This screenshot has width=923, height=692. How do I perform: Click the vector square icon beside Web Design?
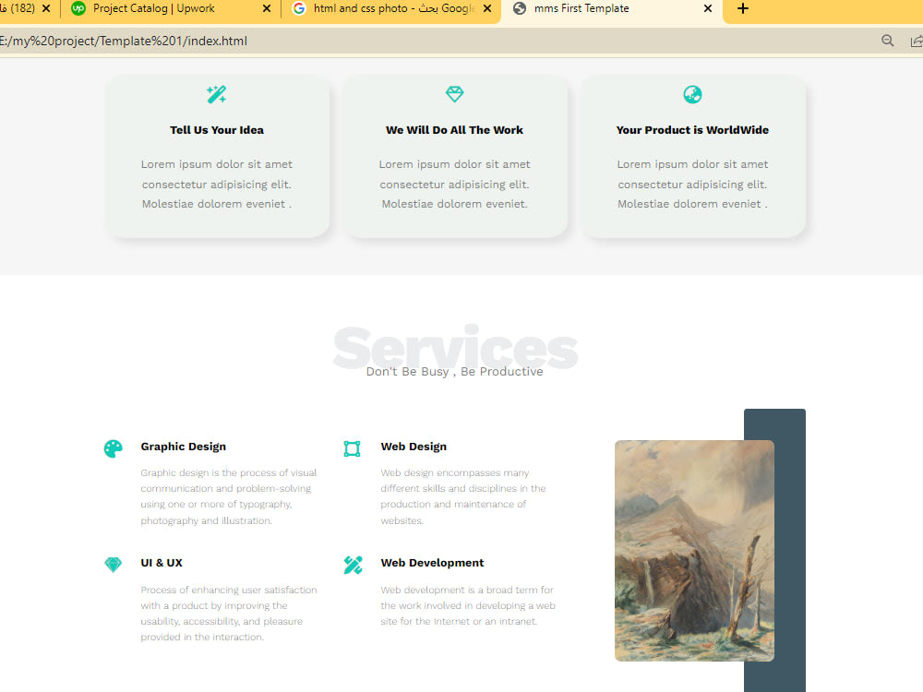pyautogui.click(x=352, y=449)
